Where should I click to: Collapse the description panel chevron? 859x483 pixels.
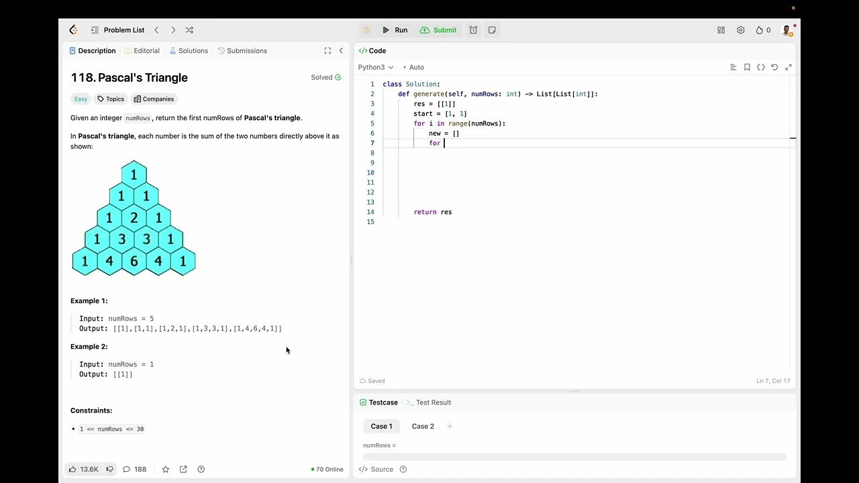(x=341, y=51)
